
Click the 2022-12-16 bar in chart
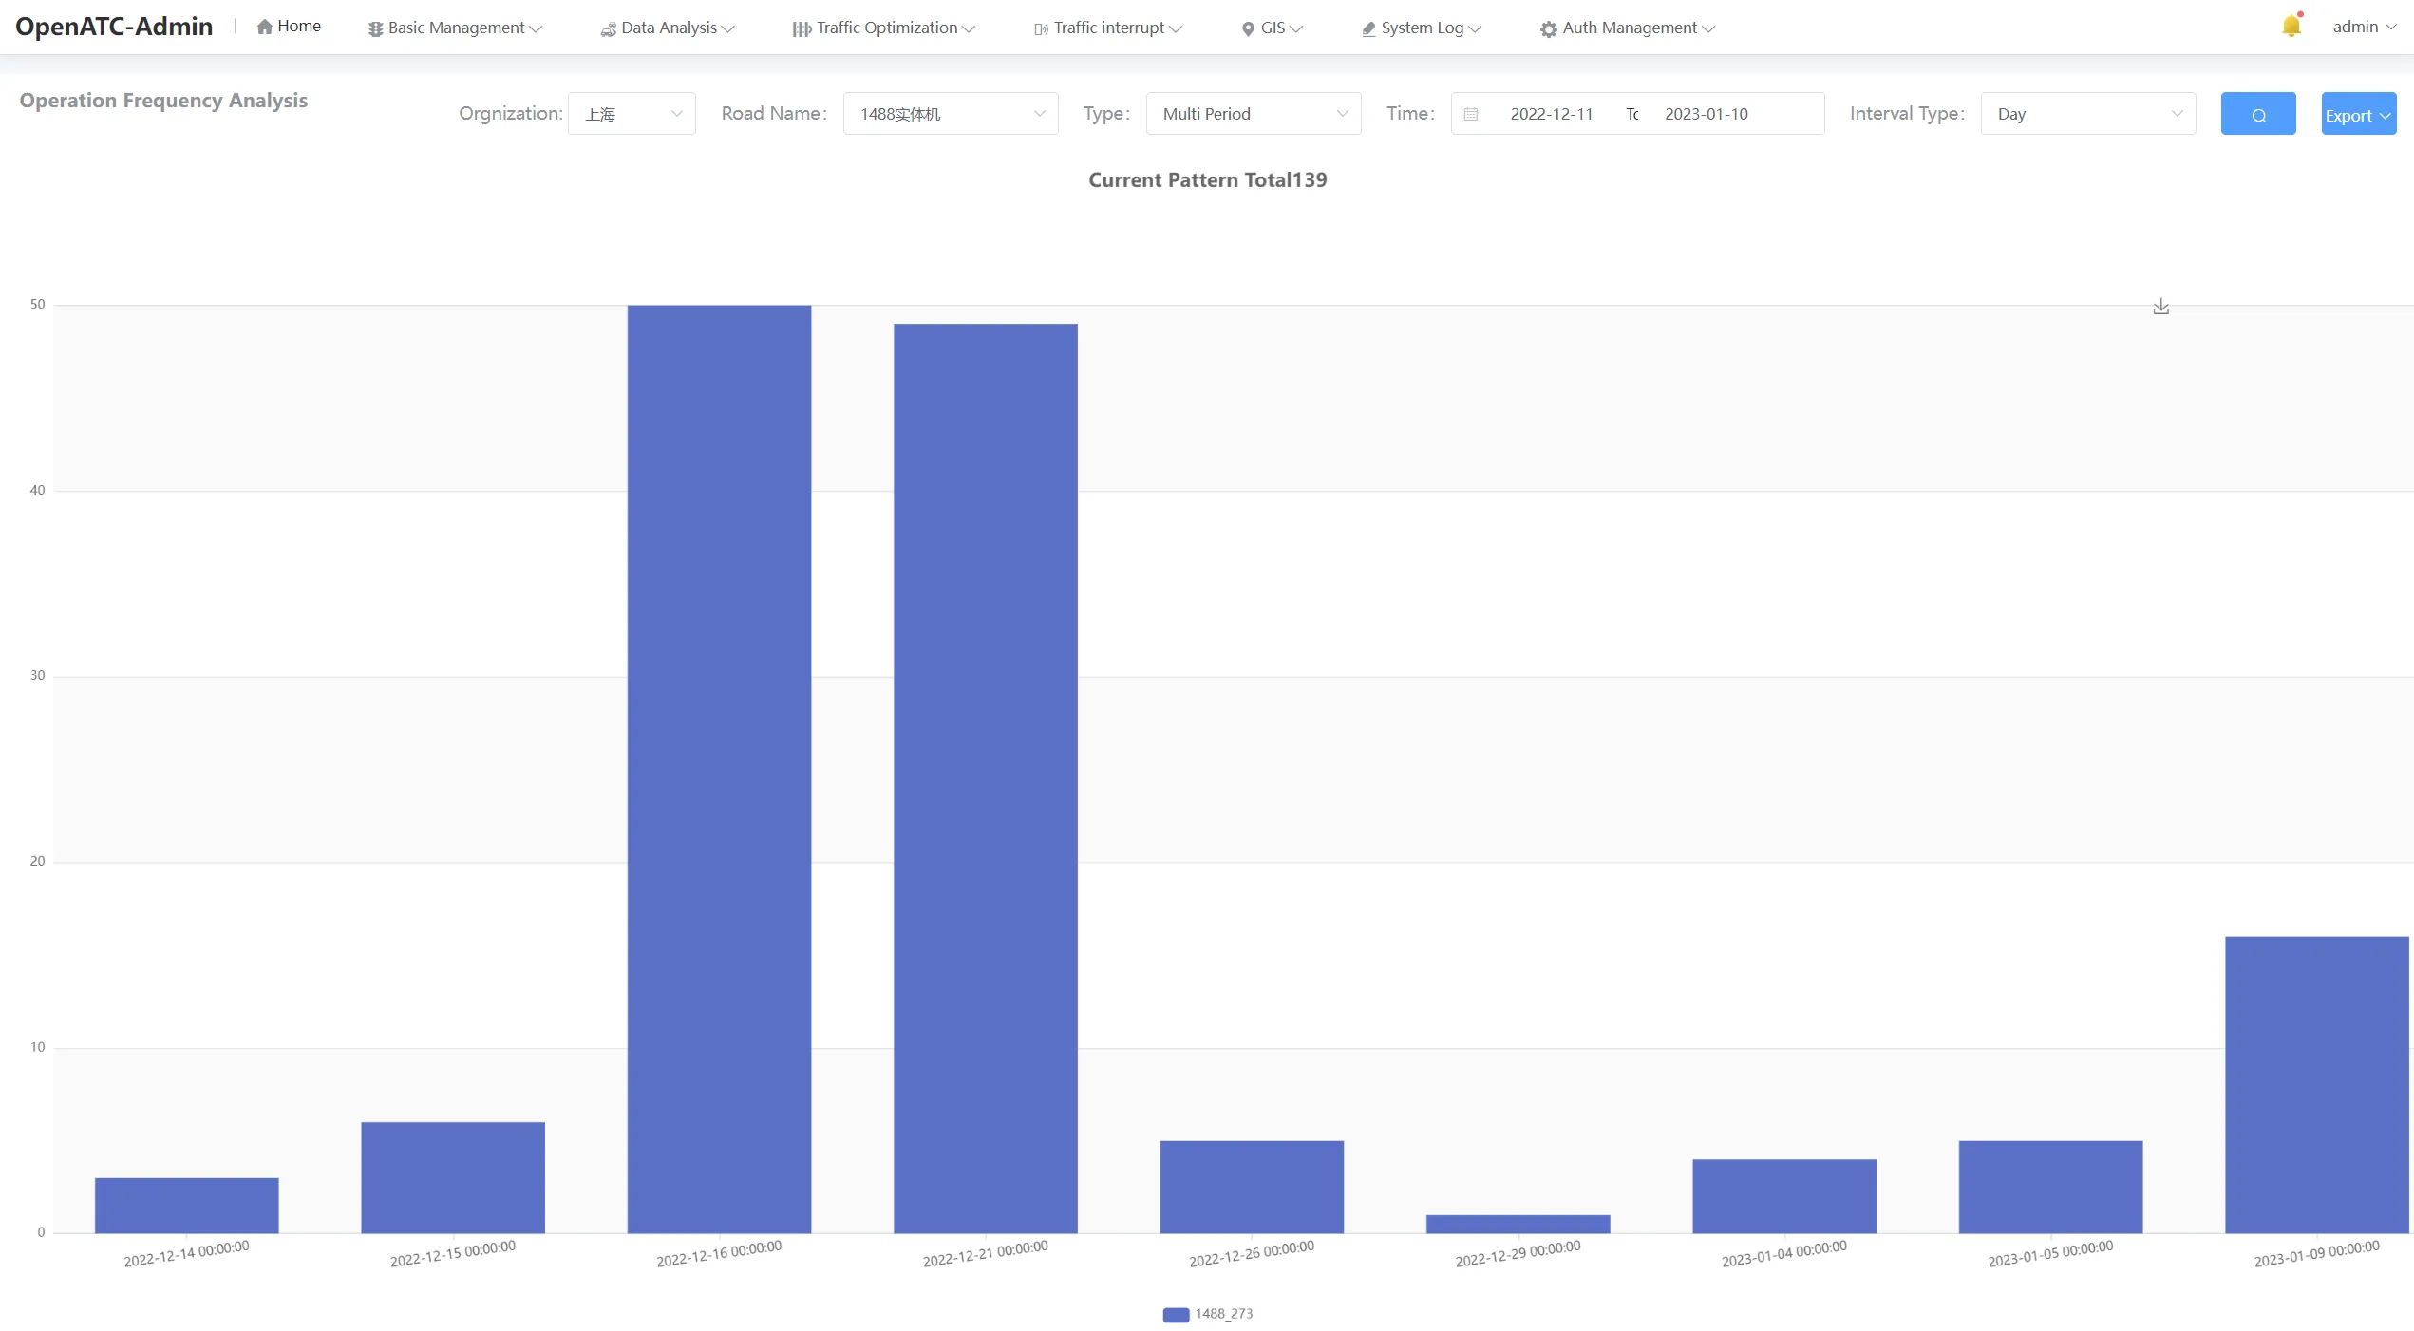pos(719,769)
